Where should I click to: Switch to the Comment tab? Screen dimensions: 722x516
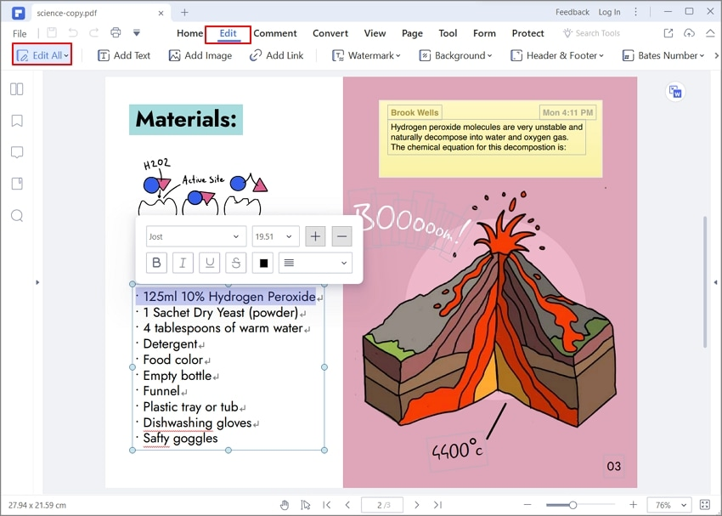point(274,33)
